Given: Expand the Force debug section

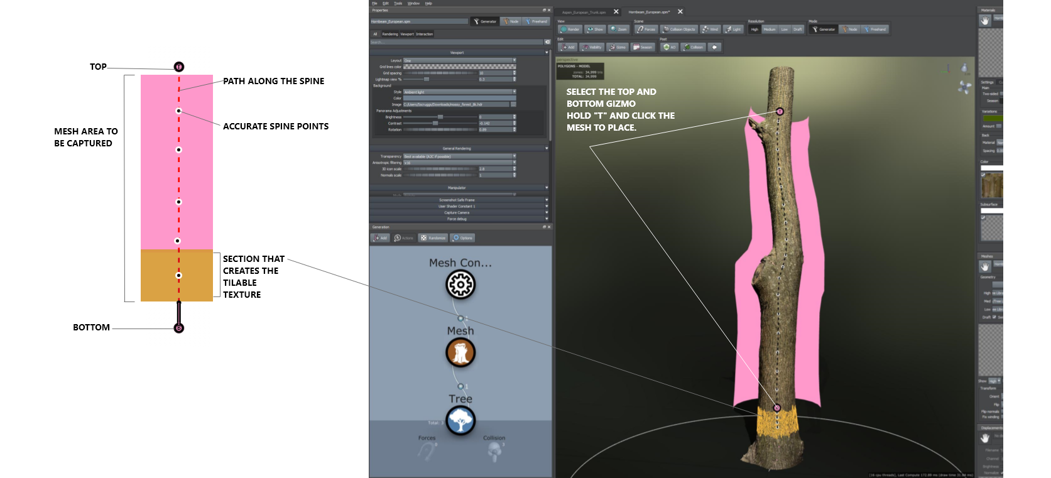Looking at the screenshot, I should click(459, 219).
